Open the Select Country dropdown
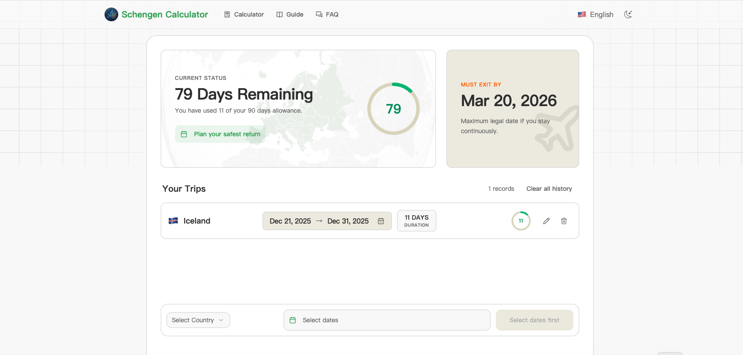 point(198,320)
